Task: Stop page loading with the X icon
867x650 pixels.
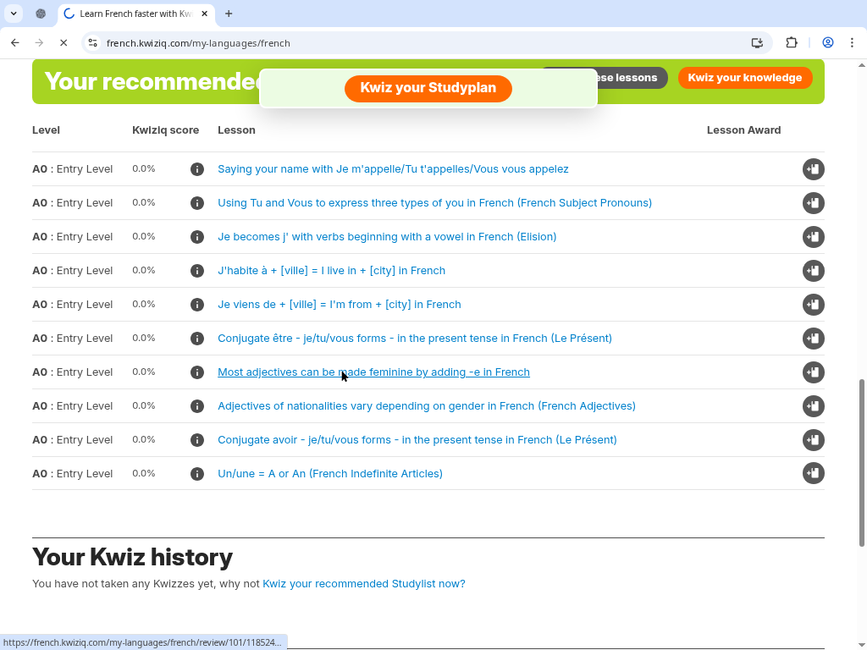Action: tap(64, 42)
